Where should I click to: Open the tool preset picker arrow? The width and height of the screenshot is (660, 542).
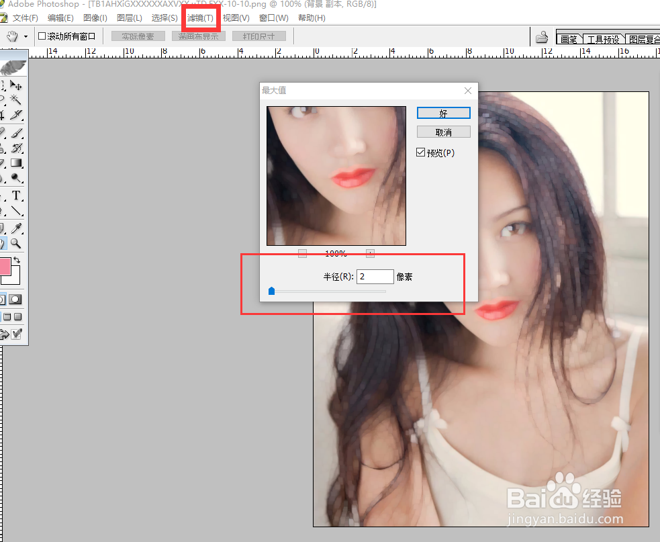point(26,37)
